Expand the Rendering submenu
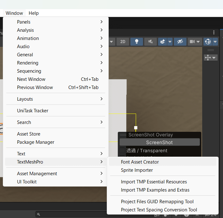The image size is (223, 218). 56,63
